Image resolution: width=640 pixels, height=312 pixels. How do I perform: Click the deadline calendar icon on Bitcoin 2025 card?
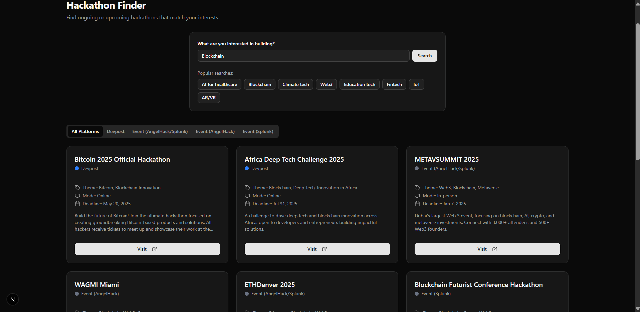77,204
